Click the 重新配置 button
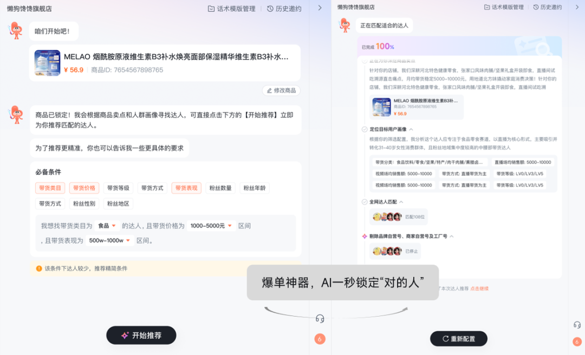The image size is (585, 355). [458, 339]
